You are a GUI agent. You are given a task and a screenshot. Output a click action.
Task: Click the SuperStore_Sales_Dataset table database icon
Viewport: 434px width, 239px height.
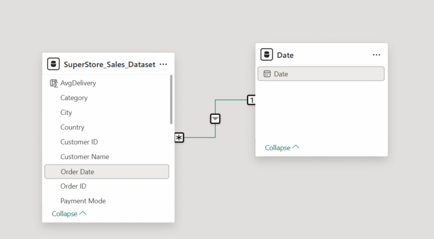54,64
